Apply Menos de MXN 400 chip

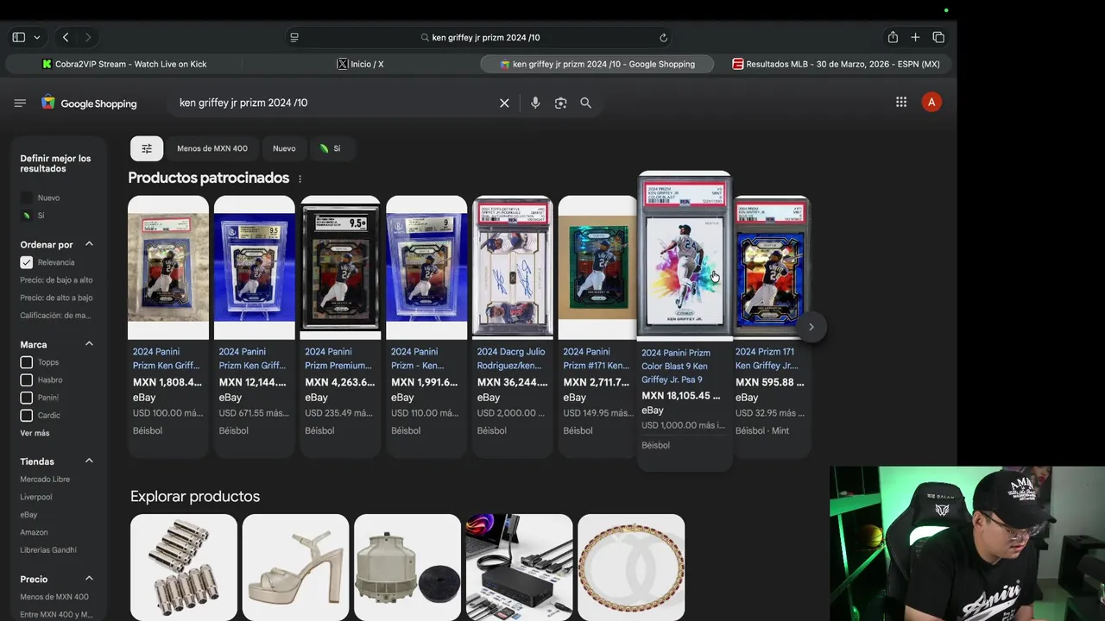(212, 148)
